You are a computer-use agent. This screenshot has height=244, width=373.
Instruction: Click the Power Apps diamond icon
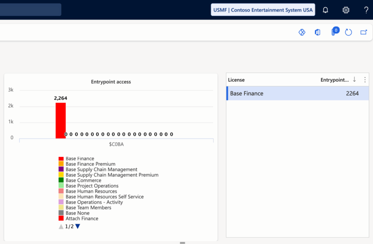302,32
